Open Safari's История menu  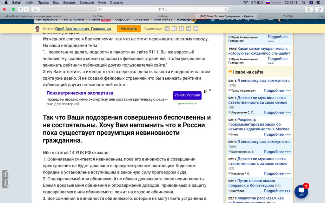(x=69, y=2)
